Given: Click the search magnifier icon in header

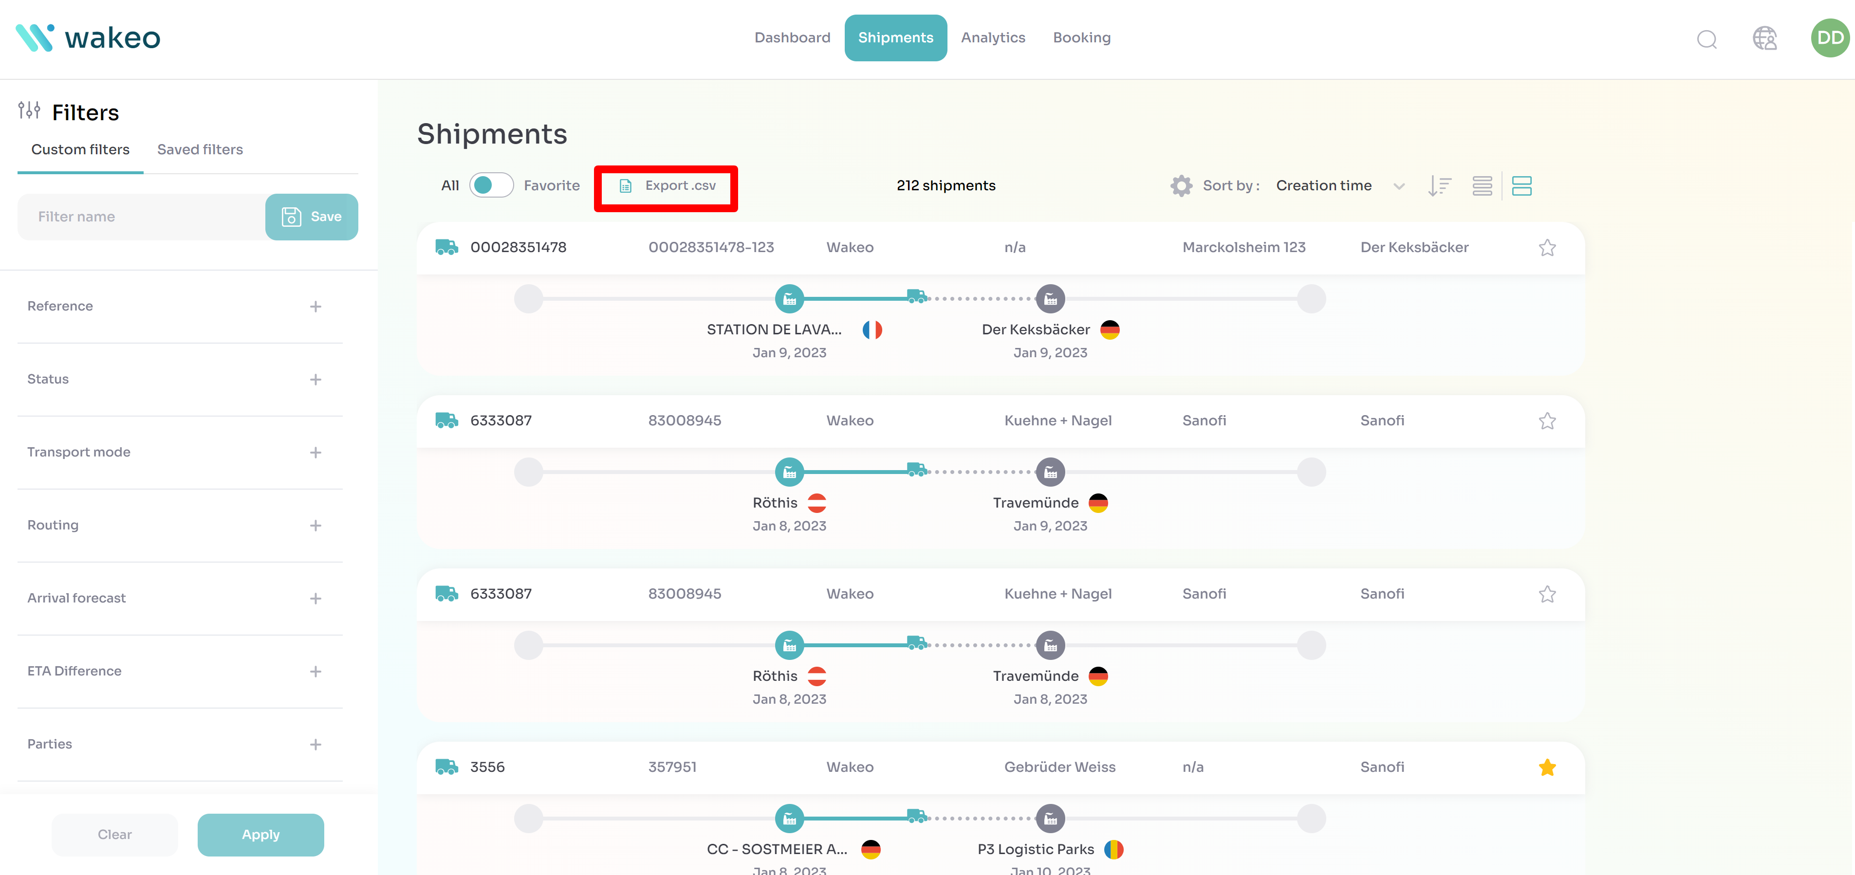Looking at the screenshot, I should (1706, 39).
